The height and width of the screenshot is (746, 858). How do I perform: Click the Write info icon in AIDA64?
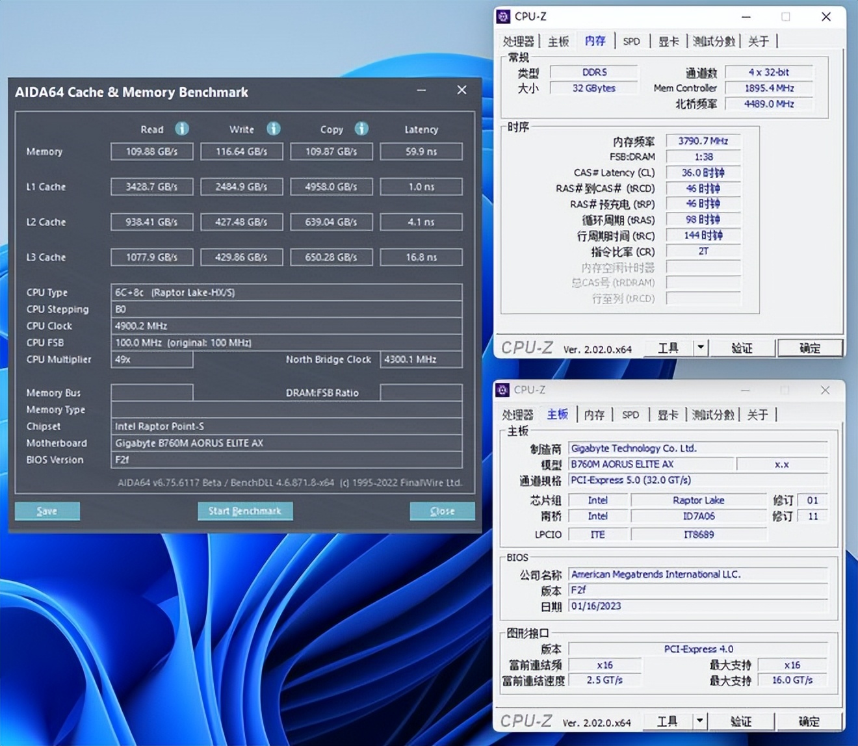coord(273,129)
